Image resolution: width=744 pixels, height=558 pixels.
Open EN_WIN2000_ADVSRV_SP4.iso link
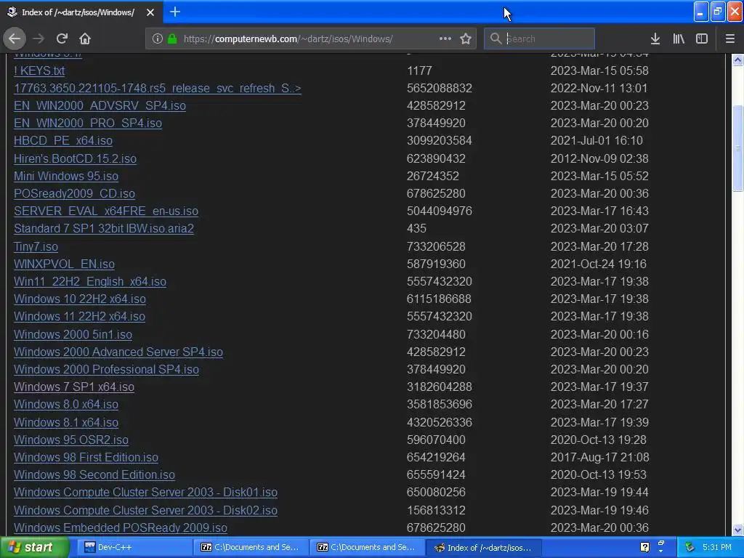click(x=100, y=105)
